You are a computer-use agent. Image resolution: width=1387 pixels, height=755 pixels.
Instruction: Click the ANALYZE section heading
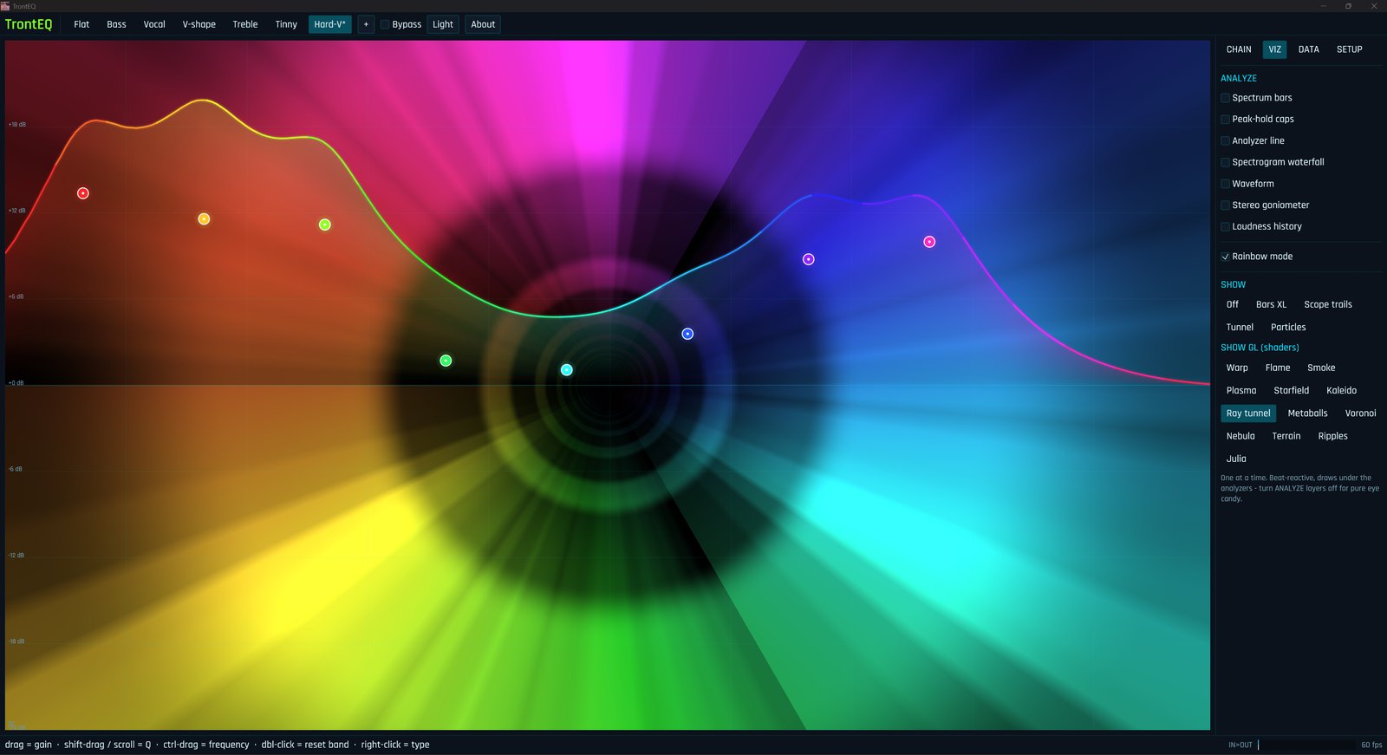click(1239, 78)
